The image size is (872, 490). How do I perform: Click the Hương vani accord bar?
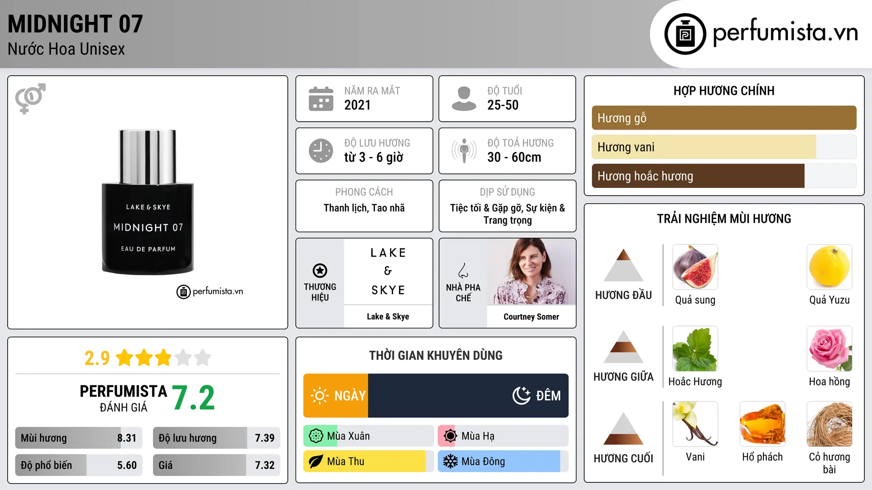[x=724, y=147]
